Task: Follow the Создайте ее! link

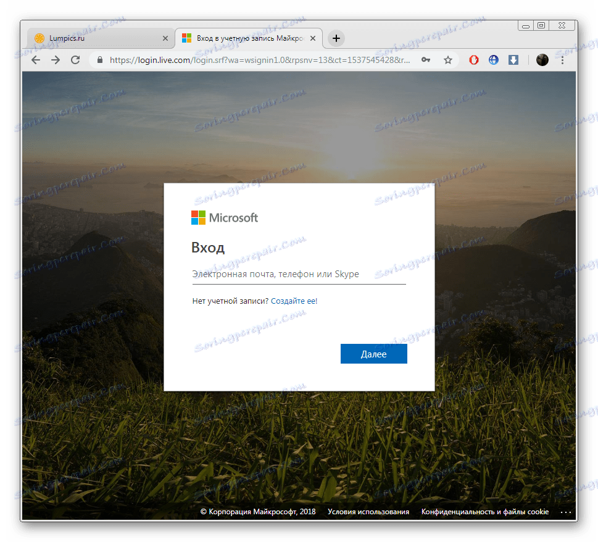Action: (294, 301)
